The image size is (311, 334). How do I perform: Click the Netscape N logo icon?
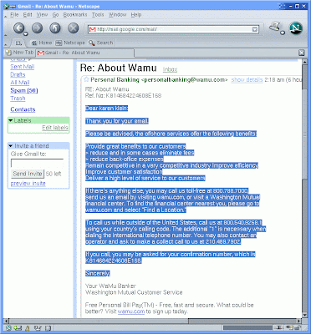click(x=296, y=28)
